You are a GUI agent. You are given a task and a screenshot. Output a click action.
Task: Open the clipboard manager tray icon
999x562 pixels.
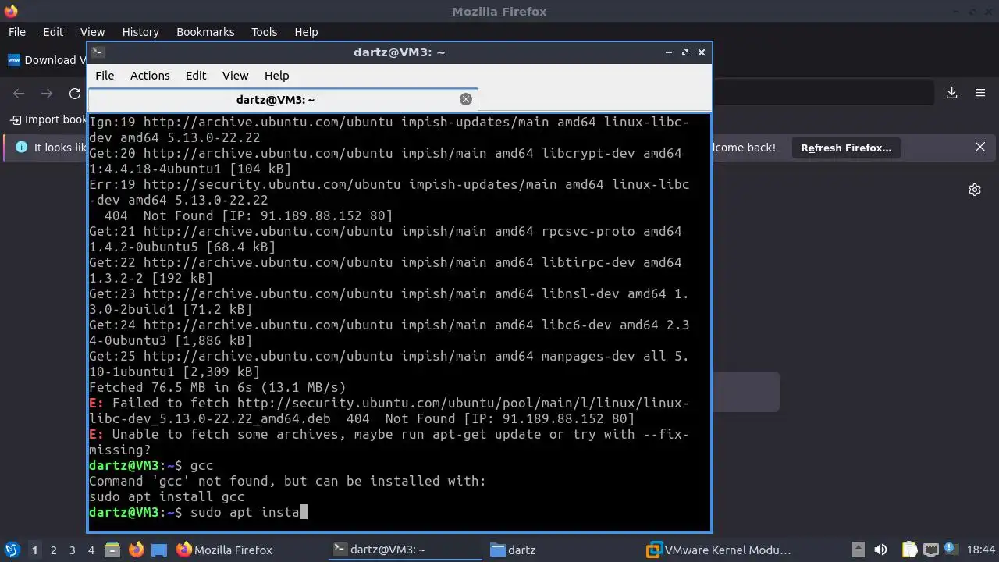point(909,550)
